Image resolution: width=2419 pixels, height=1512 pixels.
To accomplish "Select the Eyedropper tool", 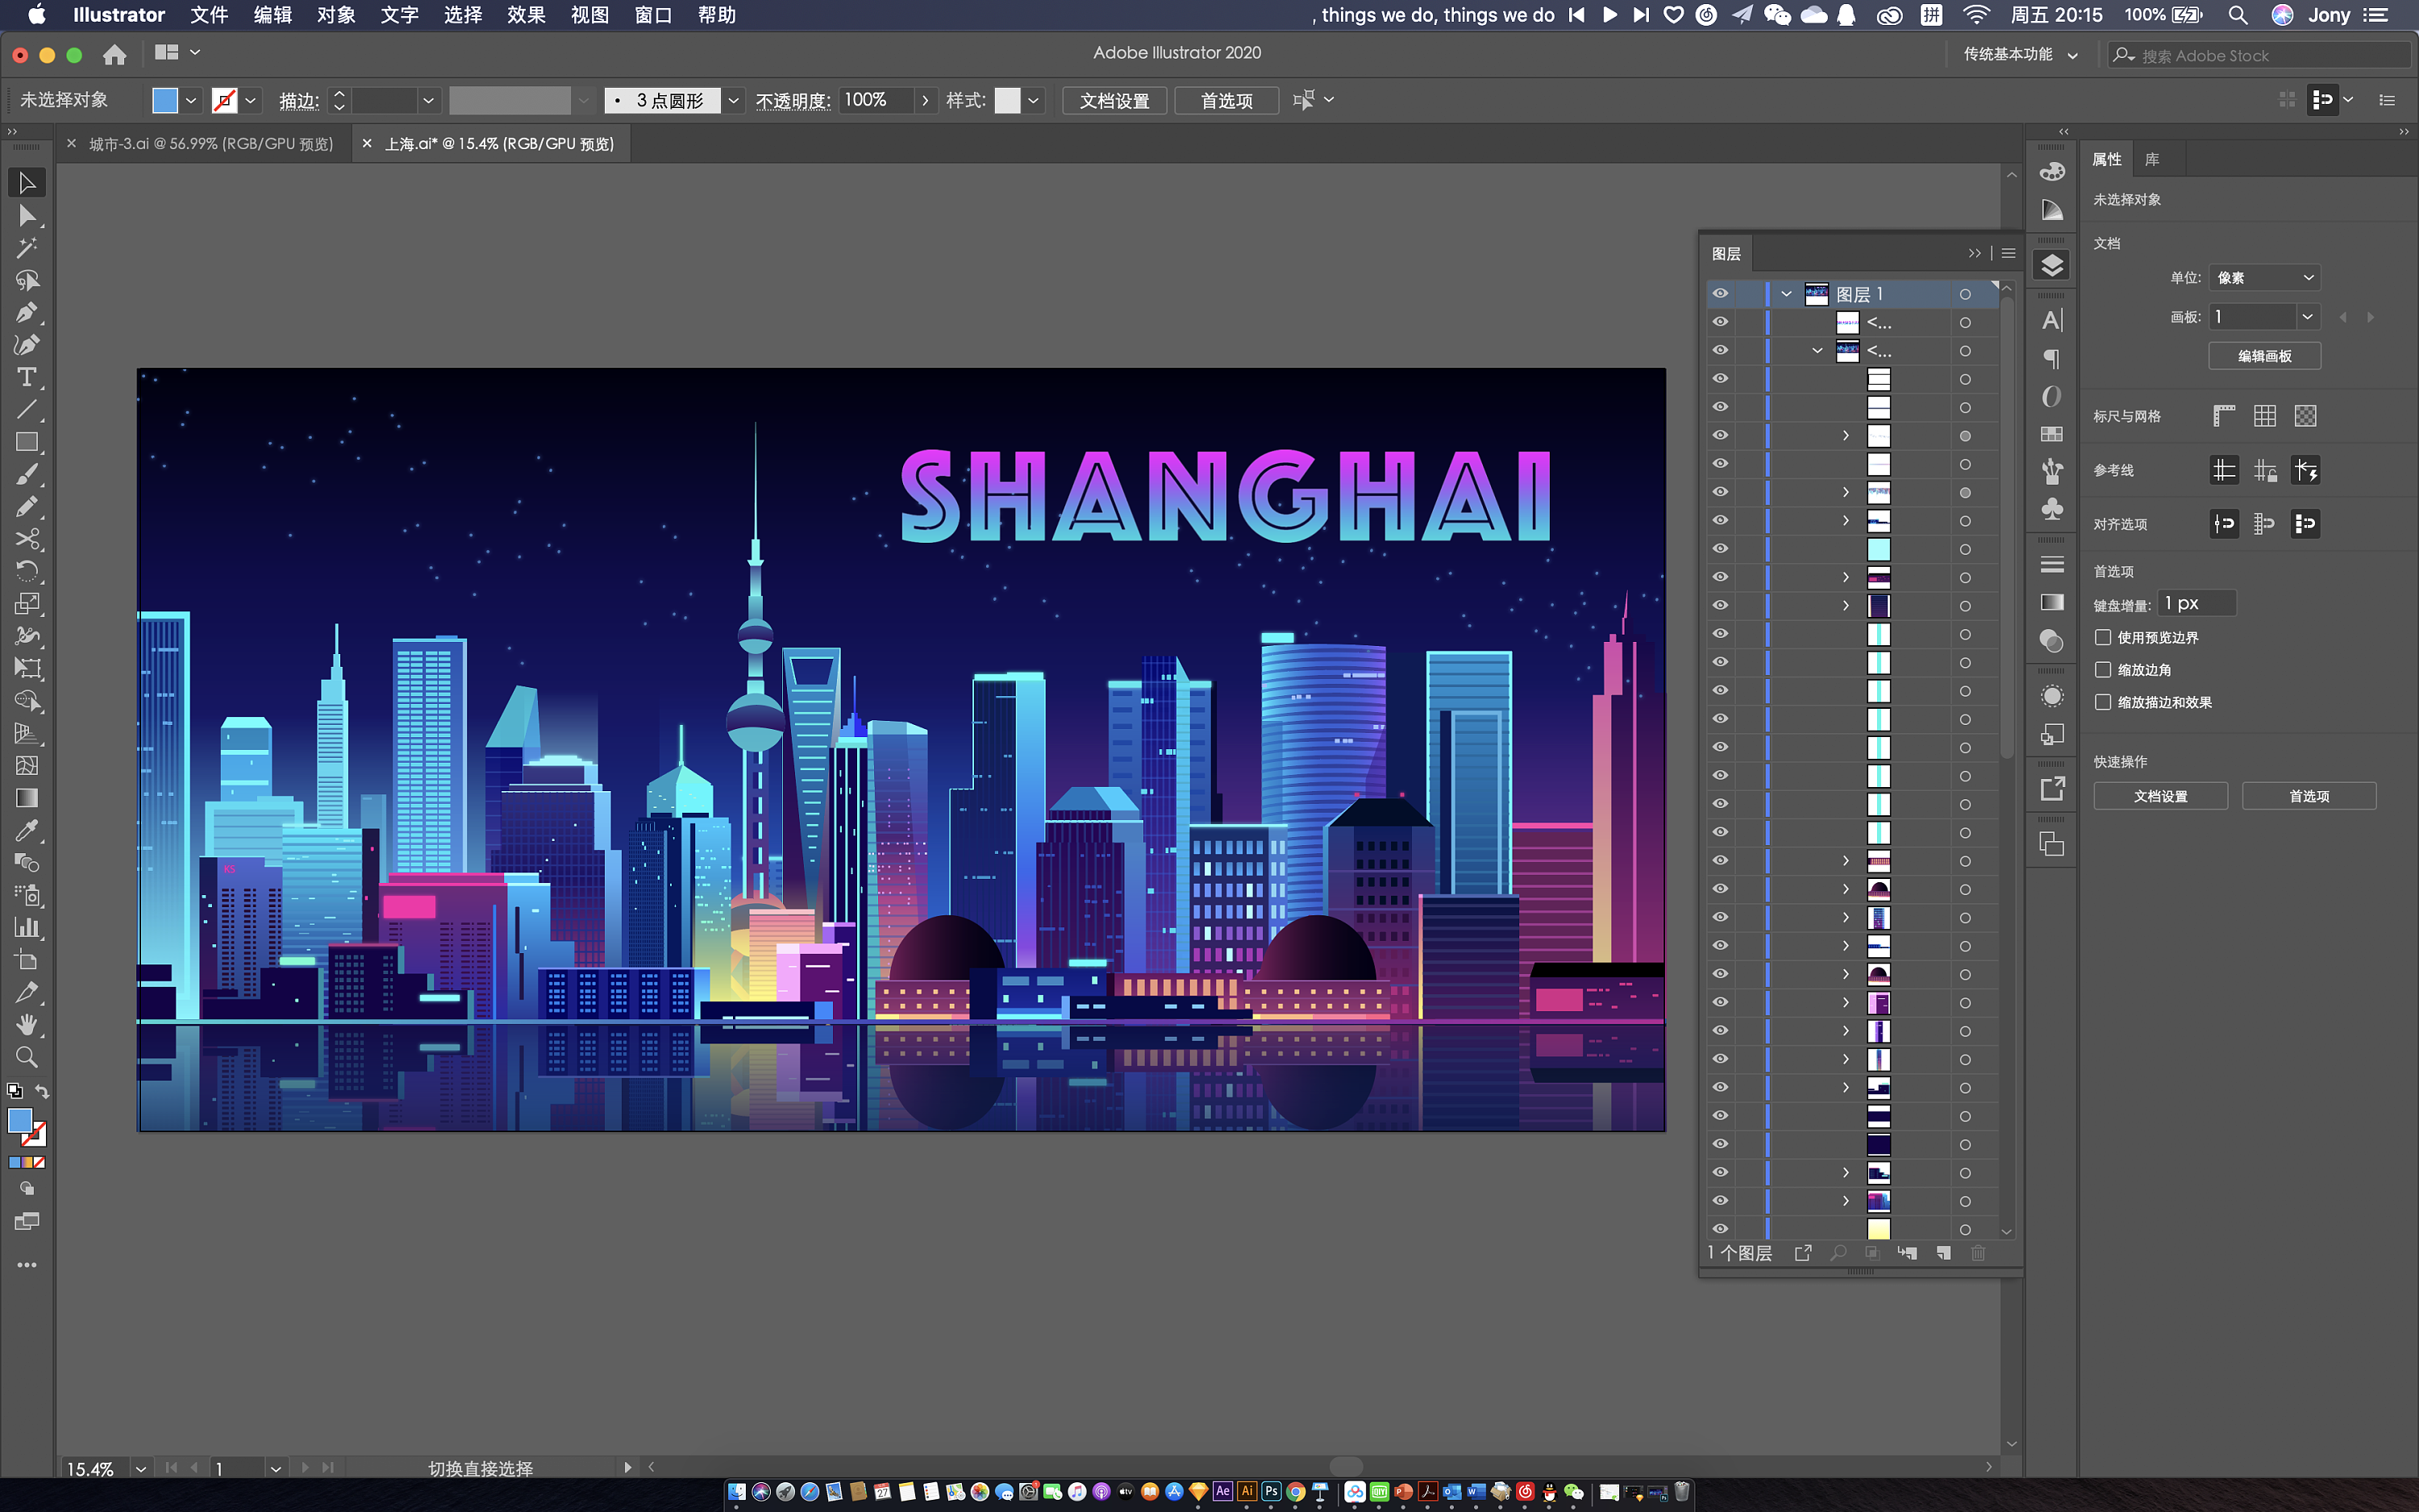I will pos(27,830).
